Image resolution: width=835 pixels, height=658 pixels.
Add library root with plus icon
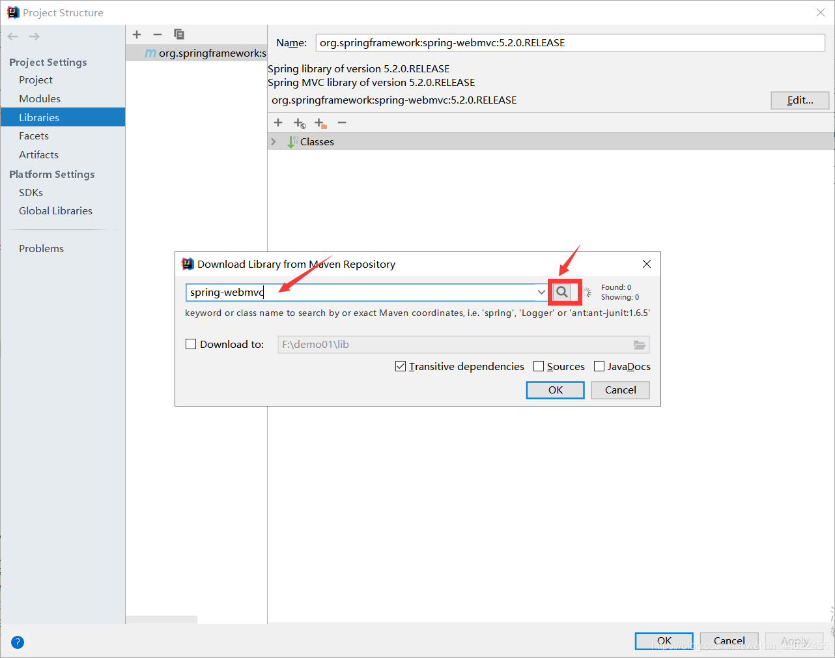tap(278, 122)
